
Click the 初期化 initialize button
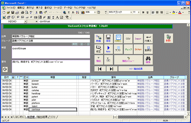pyautogui.click(x=118, y=39)
